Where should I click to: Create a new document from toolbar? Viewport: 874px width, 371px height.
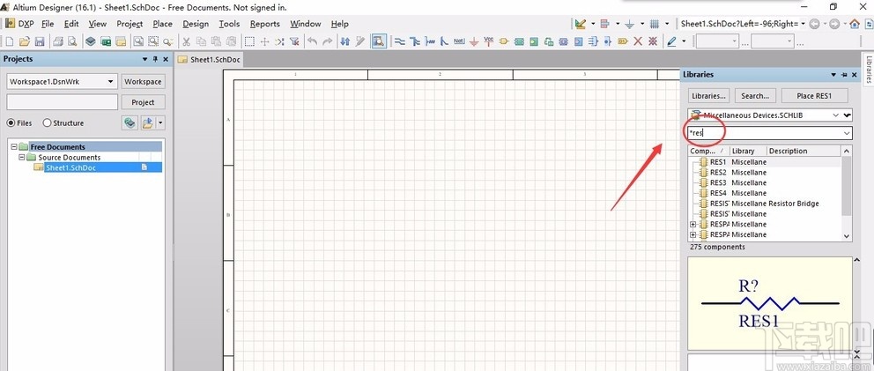(x=10, y=41)
